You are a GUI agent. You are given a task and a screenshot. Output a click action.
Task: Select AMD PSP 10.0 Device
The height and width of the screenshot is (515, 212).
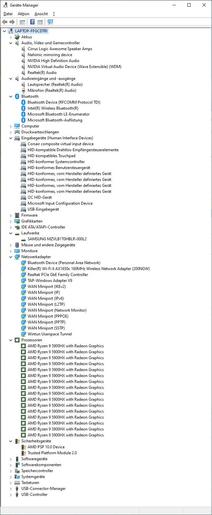[46, 447]
